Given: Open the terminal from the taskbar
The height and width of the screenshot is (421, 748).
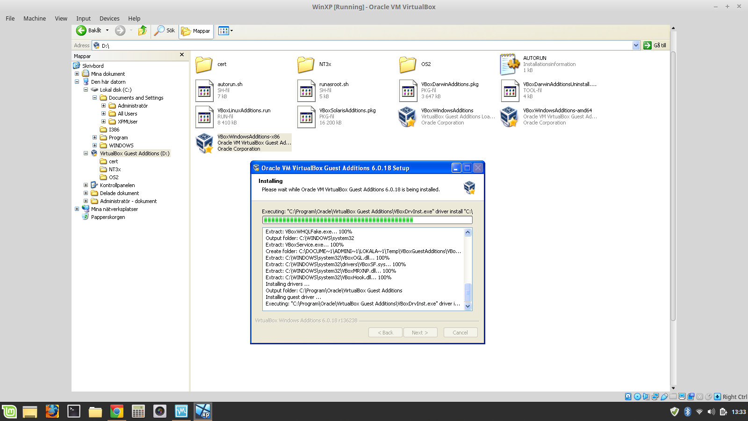Looking at the screenshot, I should click(73, 411).
